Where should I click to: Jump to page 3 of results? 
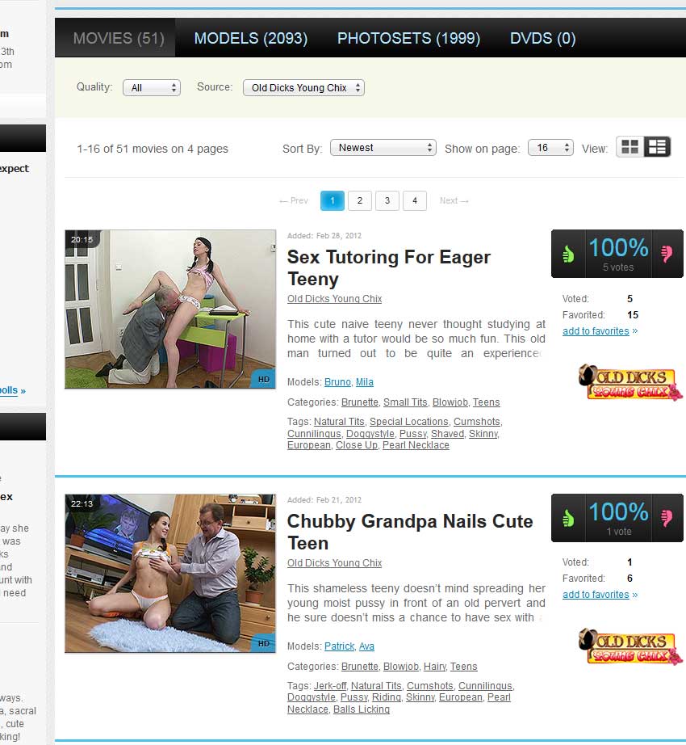point(387,200)
